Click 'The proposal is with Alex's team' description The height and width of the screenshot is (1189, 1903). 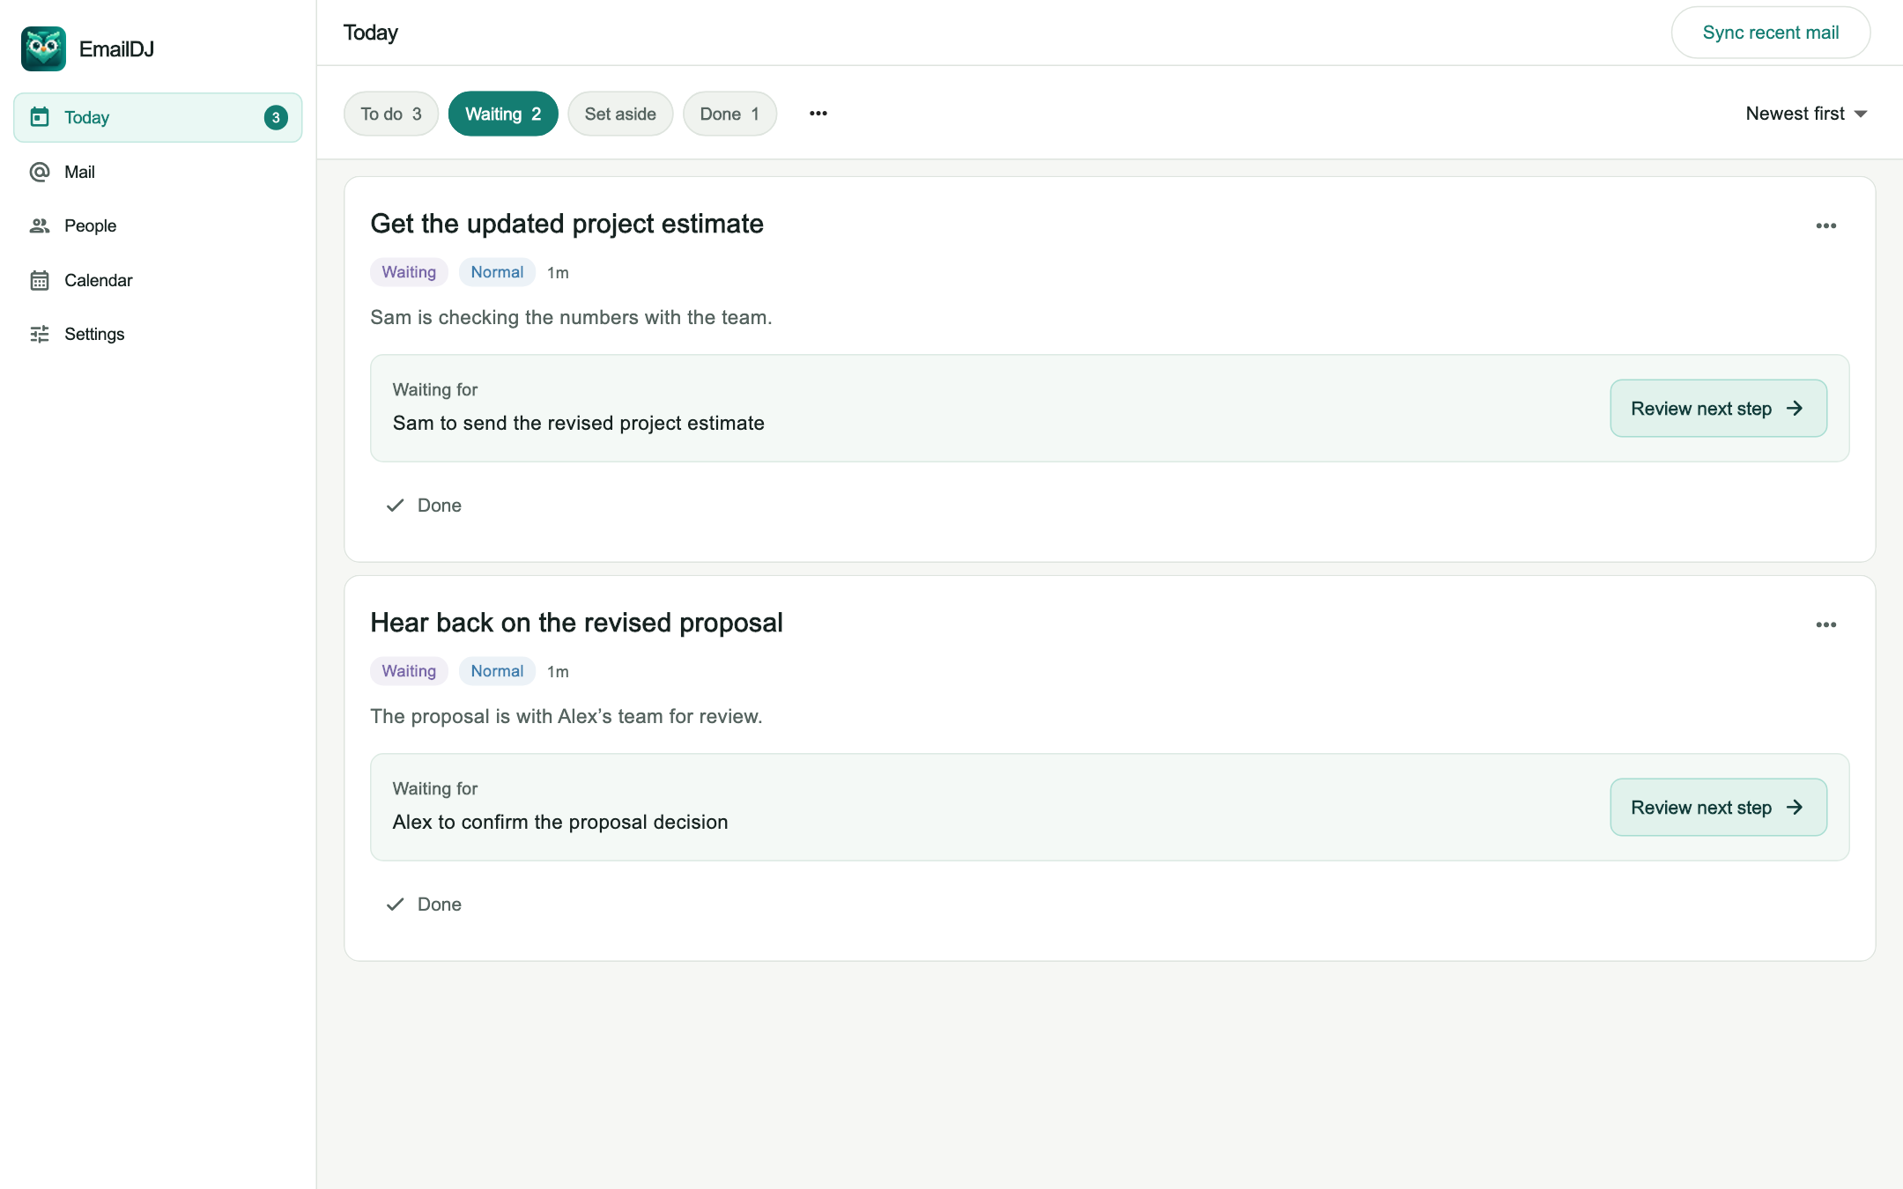(x=566, y=716)
